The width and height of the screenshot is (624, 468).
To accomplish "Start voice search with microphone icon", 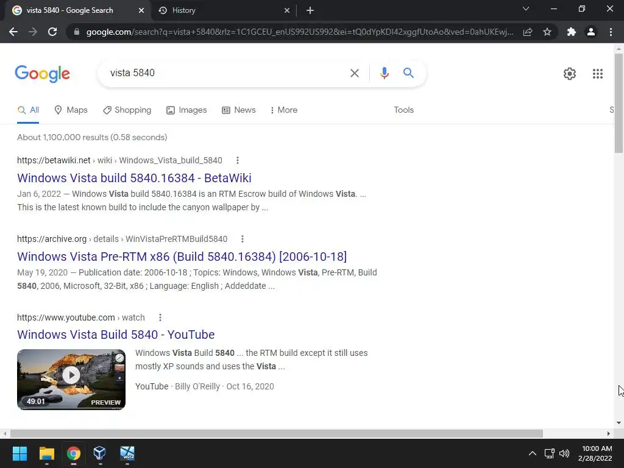I will click(x=384, y=73).
